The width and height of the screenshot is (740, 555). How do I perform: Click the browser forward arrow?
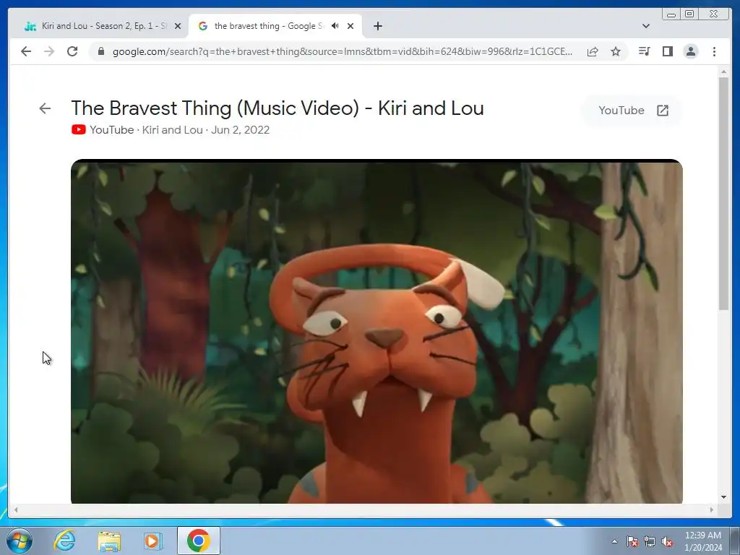click(49, 51)
